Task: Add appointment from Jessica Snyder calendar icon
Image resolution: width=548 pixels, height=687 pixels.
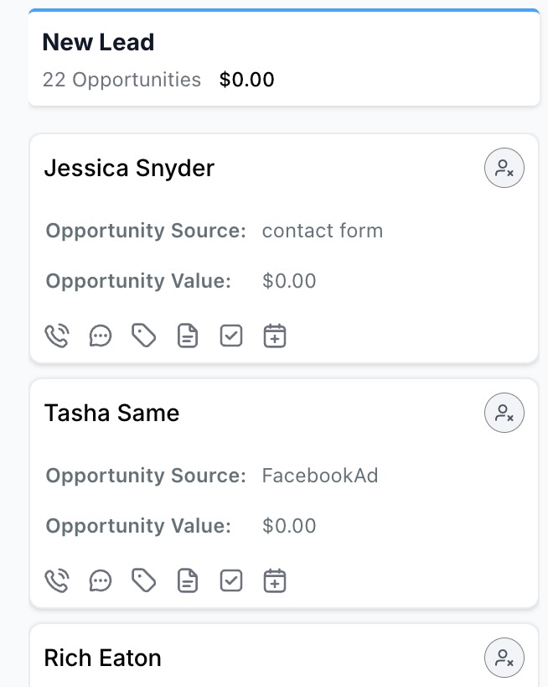Action: [x=275, y=336]
